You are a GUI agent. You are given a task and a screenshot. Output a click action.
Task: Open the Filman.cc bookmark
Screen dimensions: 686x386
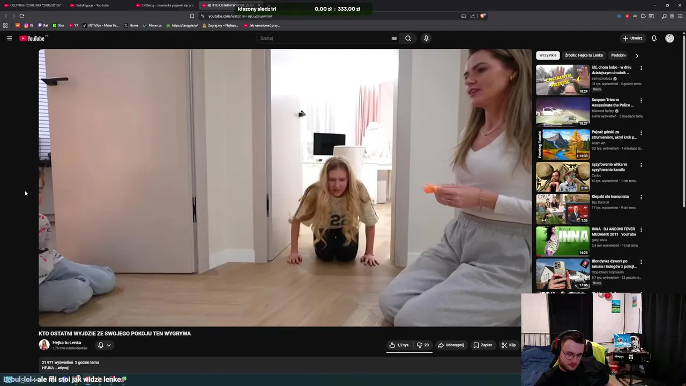[152, 25]
